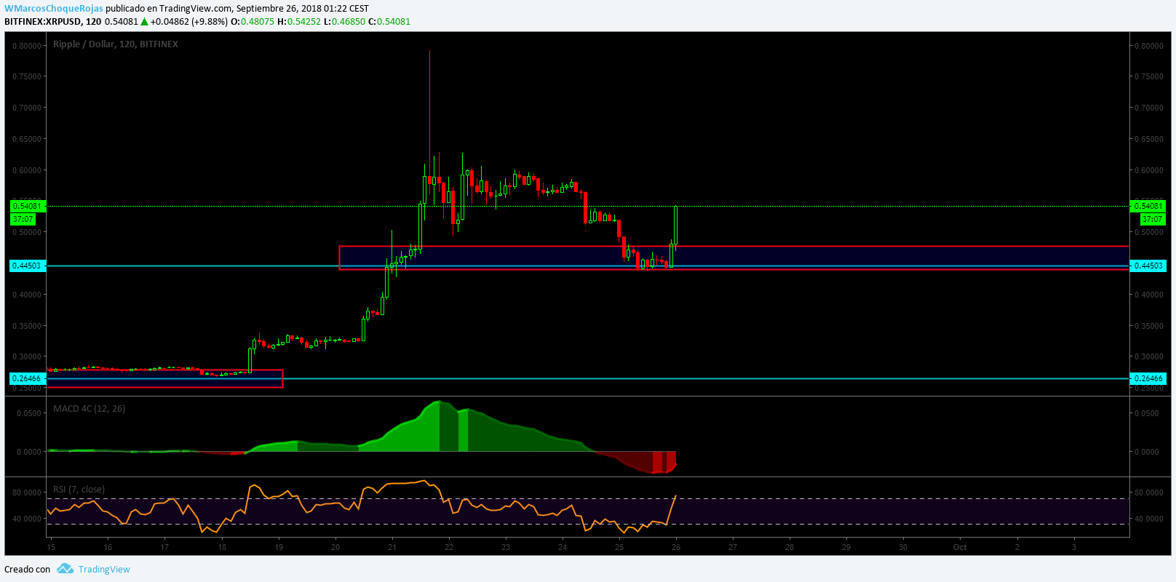The image size is (1176, 582).
Task: Click the left 0.54081 current price label
Action: 28,206
